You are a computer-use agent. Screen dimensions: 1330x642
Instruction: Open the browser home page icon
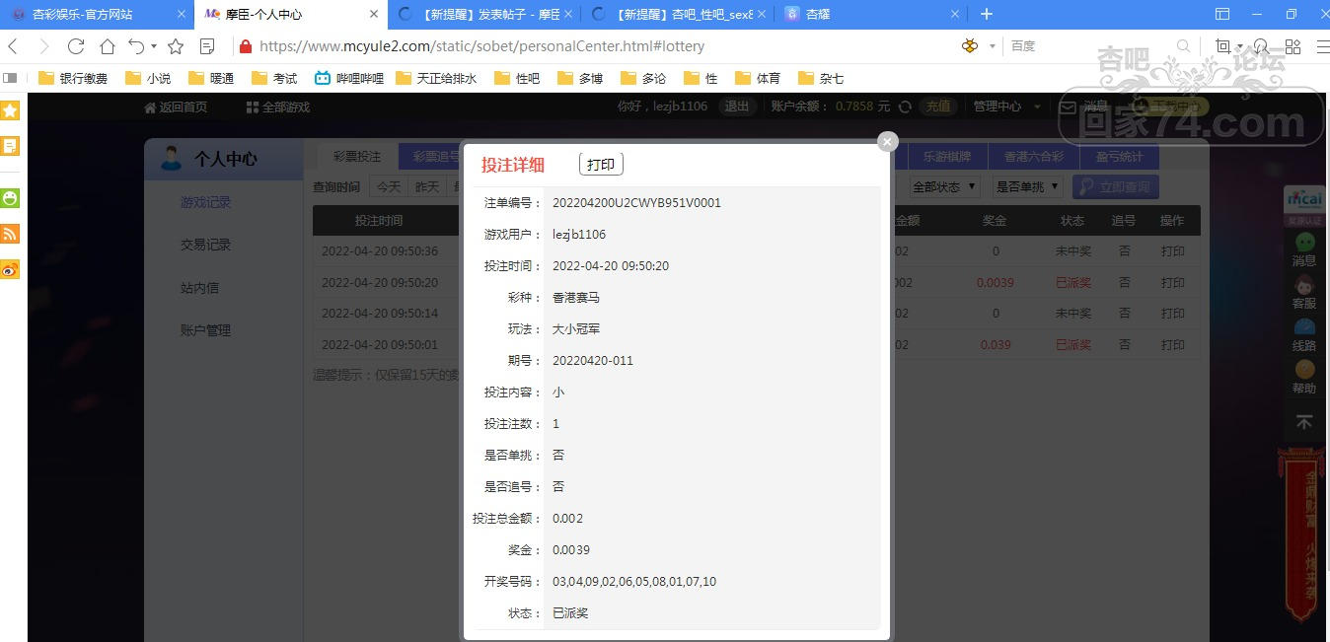tap(108, 46)
